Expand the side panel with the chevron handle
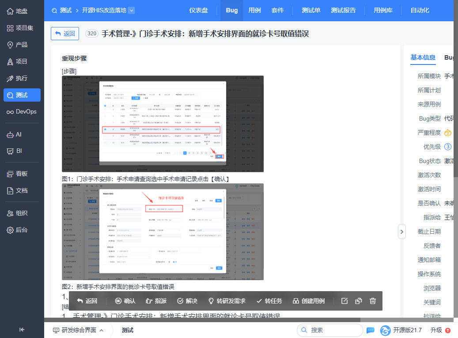 [401, 232]
